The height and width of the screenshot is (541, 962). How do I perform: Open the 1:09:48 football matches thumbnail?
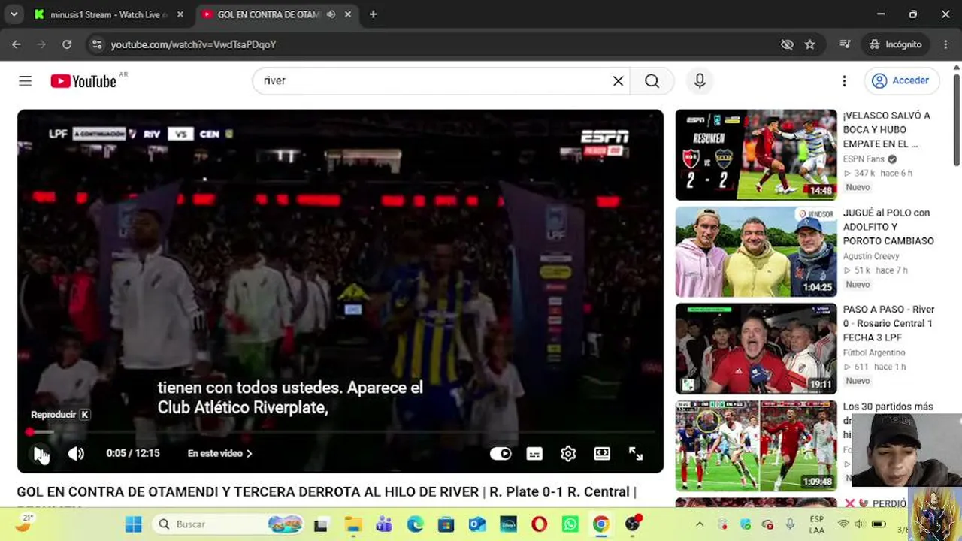[756, 446]
